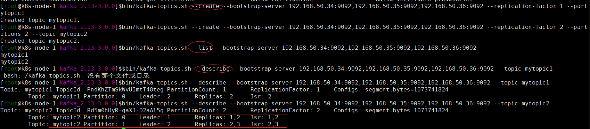Screen dimensions: 590x129
Task: Click --create option in the first command
Action: [205, 6]
